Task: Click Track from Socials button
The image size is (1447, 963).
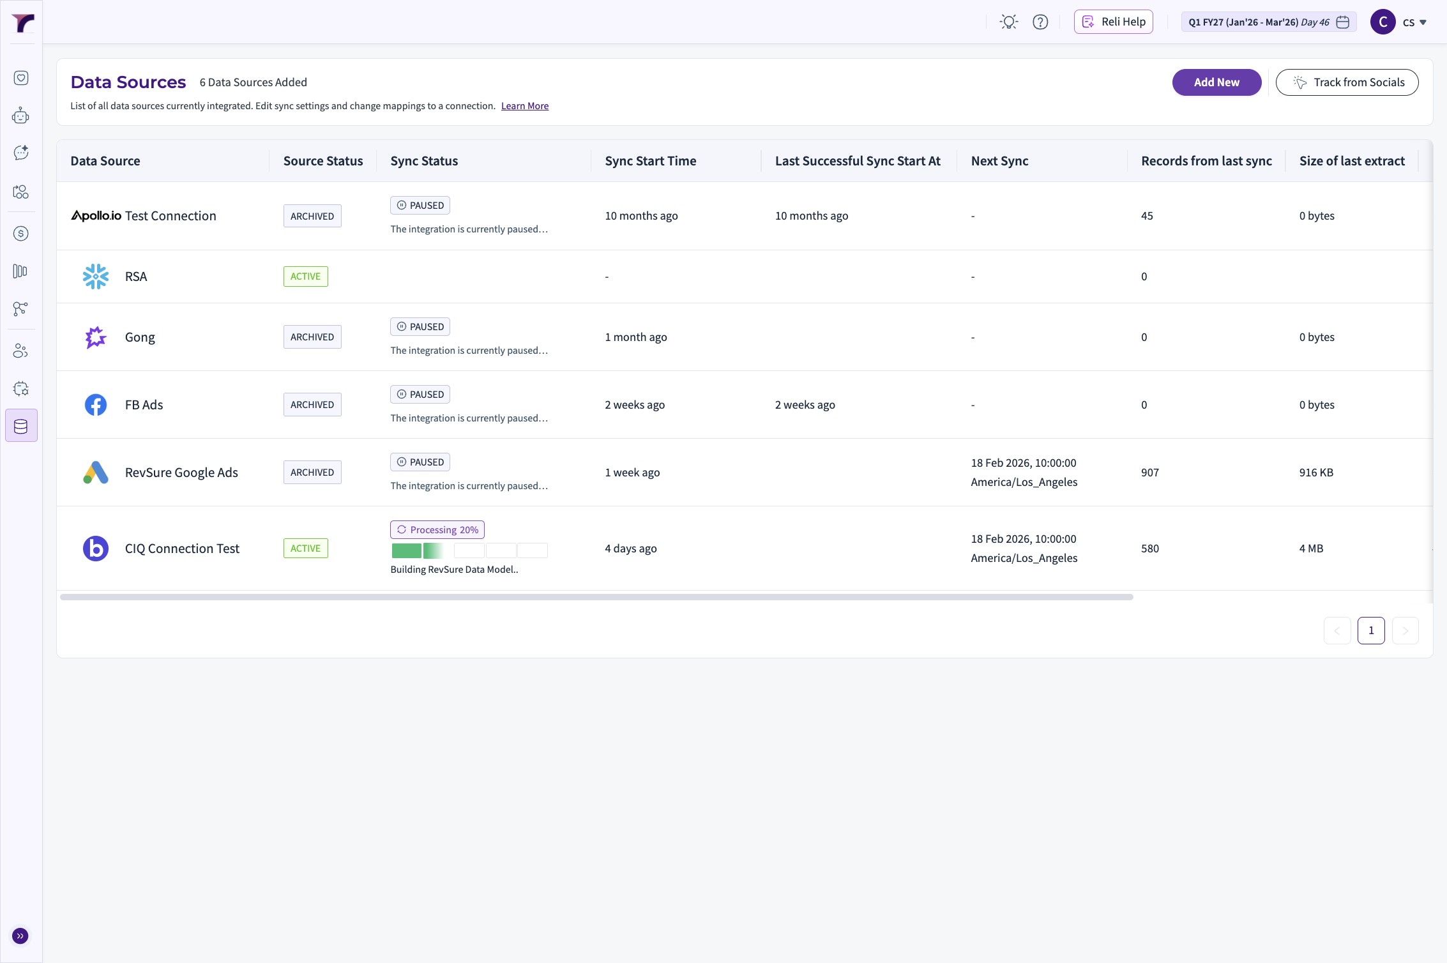Action: pyautogui.click(x=1347, y=82)
